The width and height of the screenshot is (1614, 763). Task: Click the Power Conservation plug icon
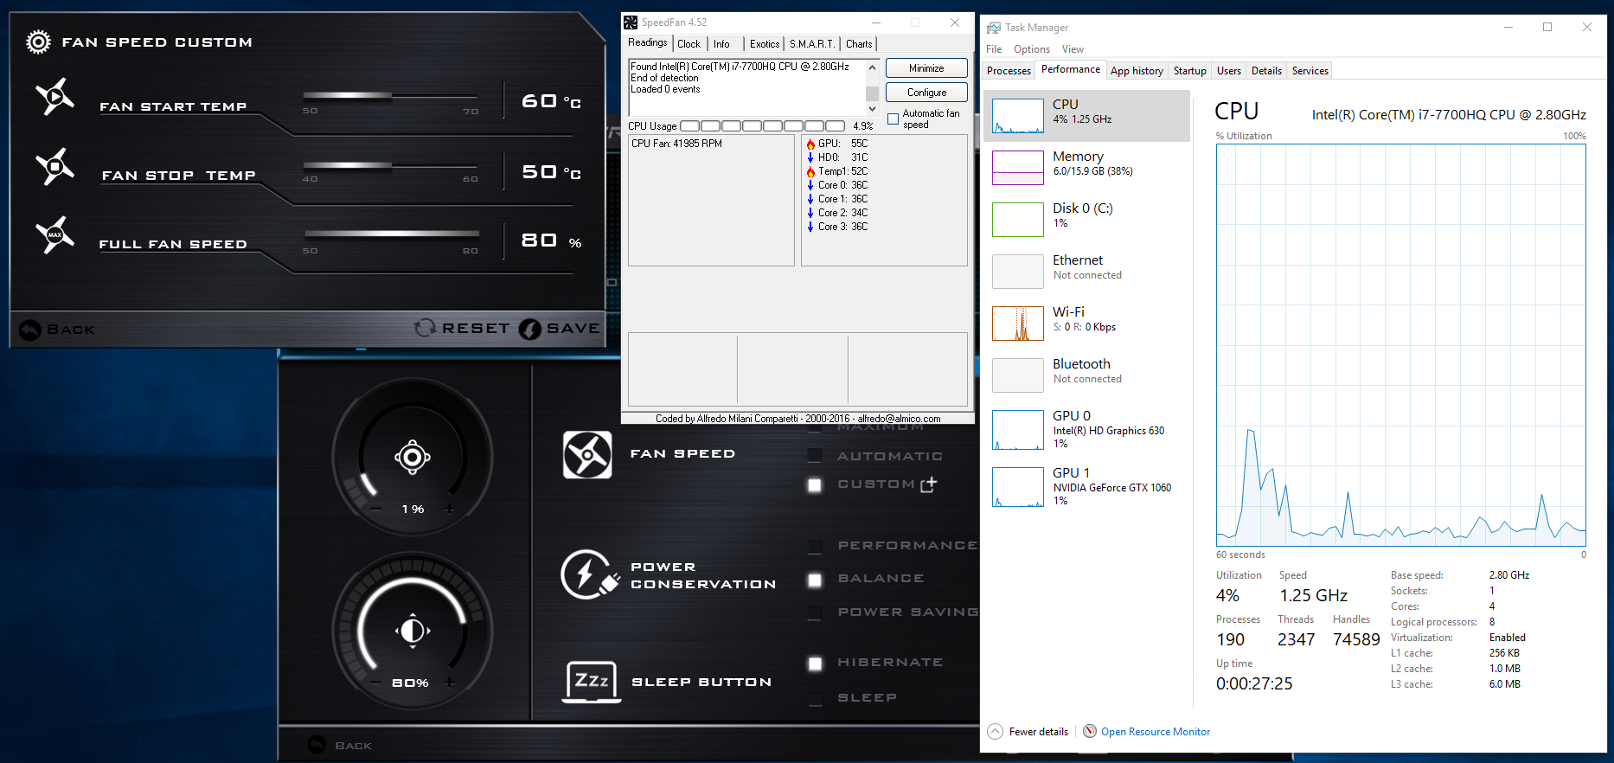(x=588, y=575)
